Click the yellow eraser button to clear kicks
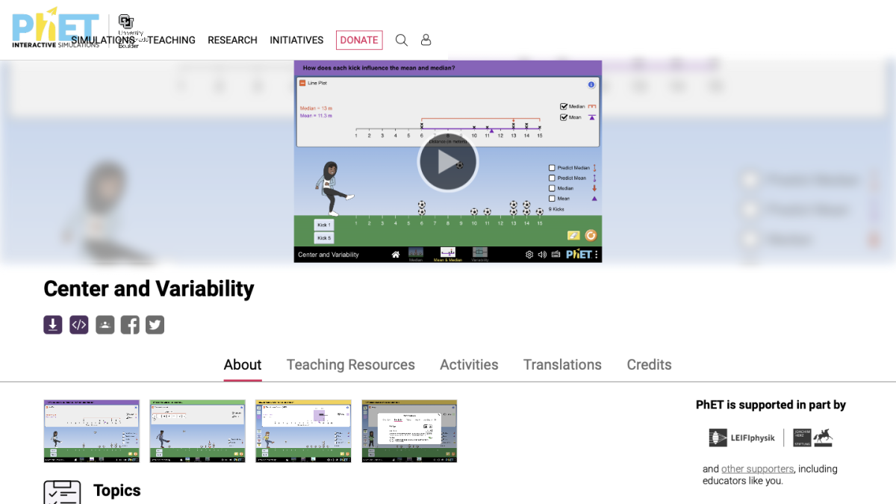This screenshot has height=504, width=896. pos(573,235)
